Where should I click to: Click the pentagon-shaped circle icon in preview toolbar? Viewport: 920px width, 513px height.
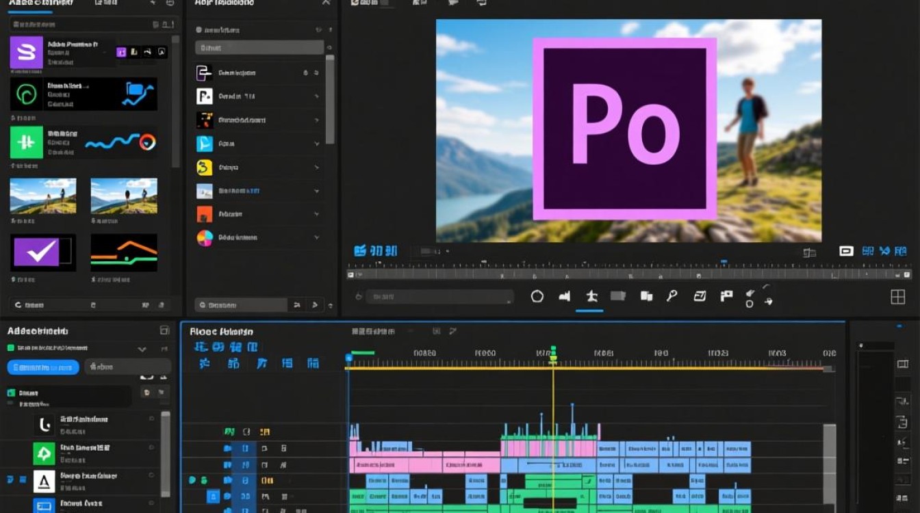pyautogui.click(x=537, y=296)
